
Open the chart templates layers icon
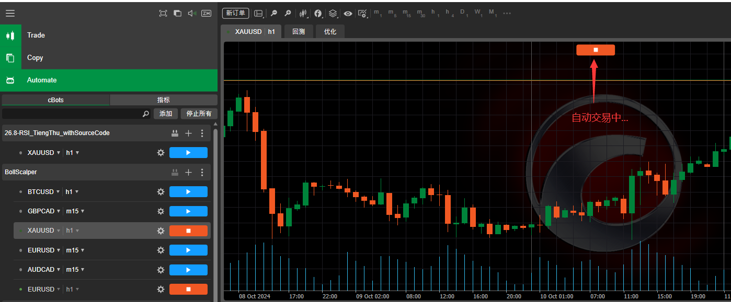click(x=333, y=14)
